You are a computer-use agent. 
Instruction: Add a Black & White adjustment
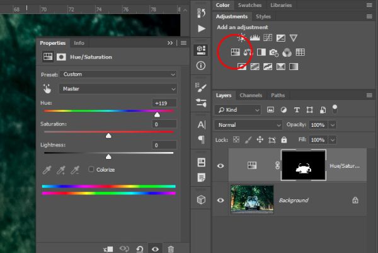pyautogui.click(x=261, y=52)
